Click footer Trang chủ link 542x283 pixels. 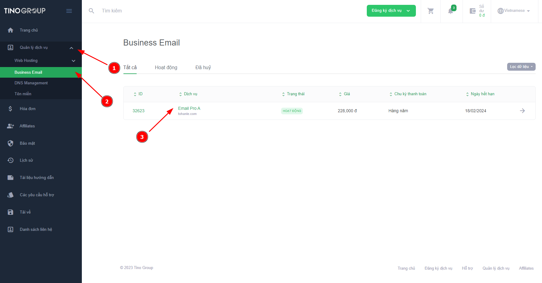(406, 268)
